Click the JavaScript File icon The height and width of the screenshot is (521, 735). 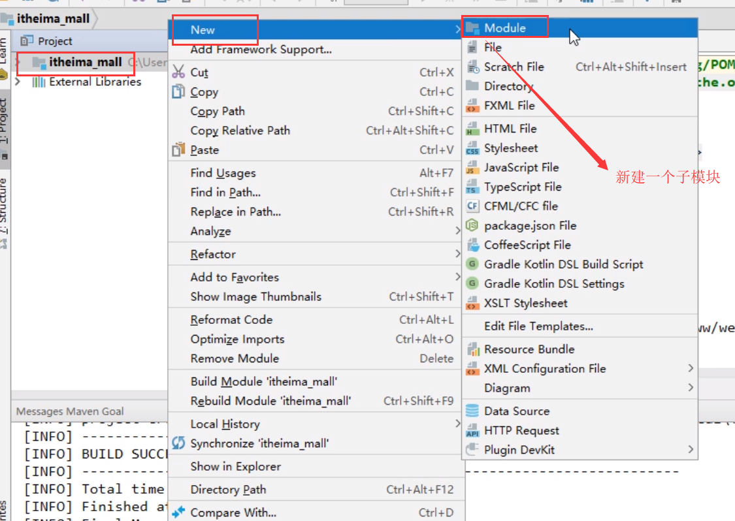pyautogui.click(x=472, y=167)
